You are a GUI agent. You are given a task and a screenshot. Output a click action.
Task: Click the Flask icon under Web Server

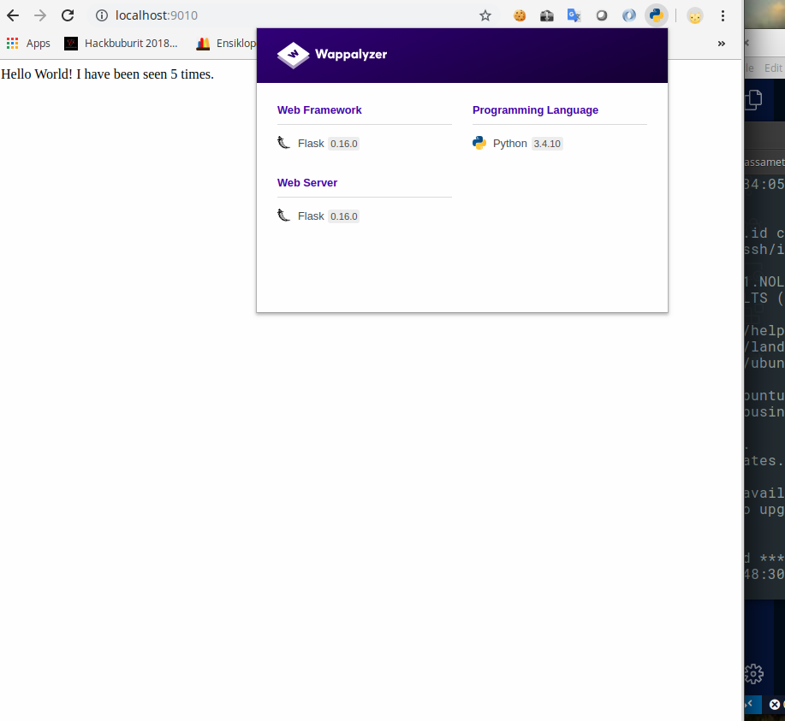click(x=284, y=216)
